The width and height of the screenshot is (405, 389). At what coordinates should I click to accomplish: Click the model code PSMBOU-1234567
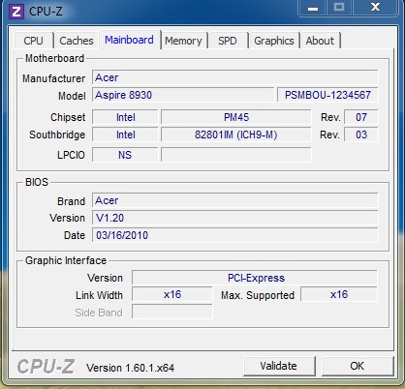point(327,95)
